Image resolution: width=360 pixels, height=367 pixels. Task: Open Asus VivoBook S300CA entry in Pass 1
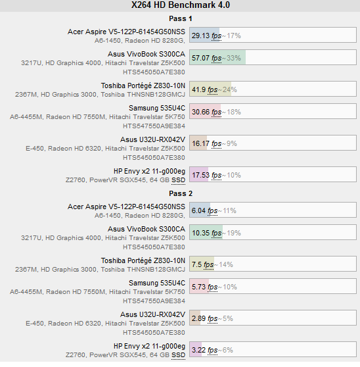(x=146, y=54)
